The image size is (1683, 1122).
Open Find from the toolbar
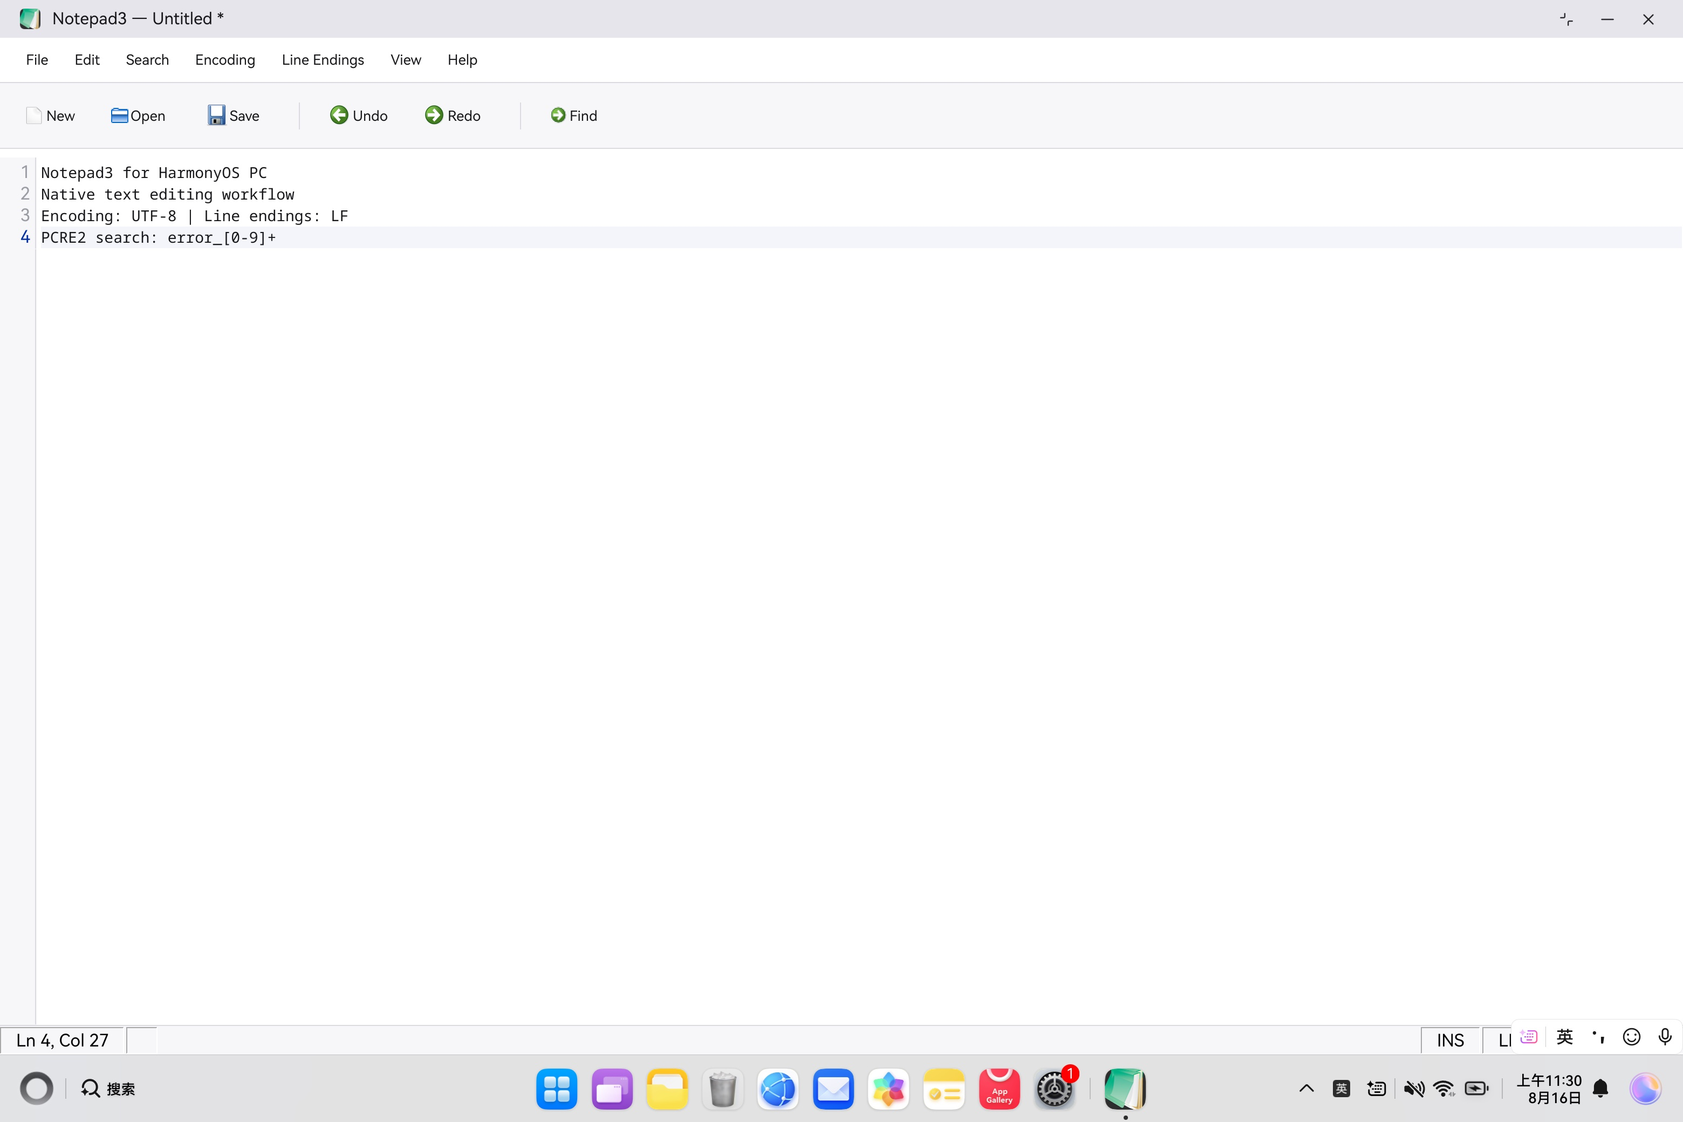pos(574,116)
